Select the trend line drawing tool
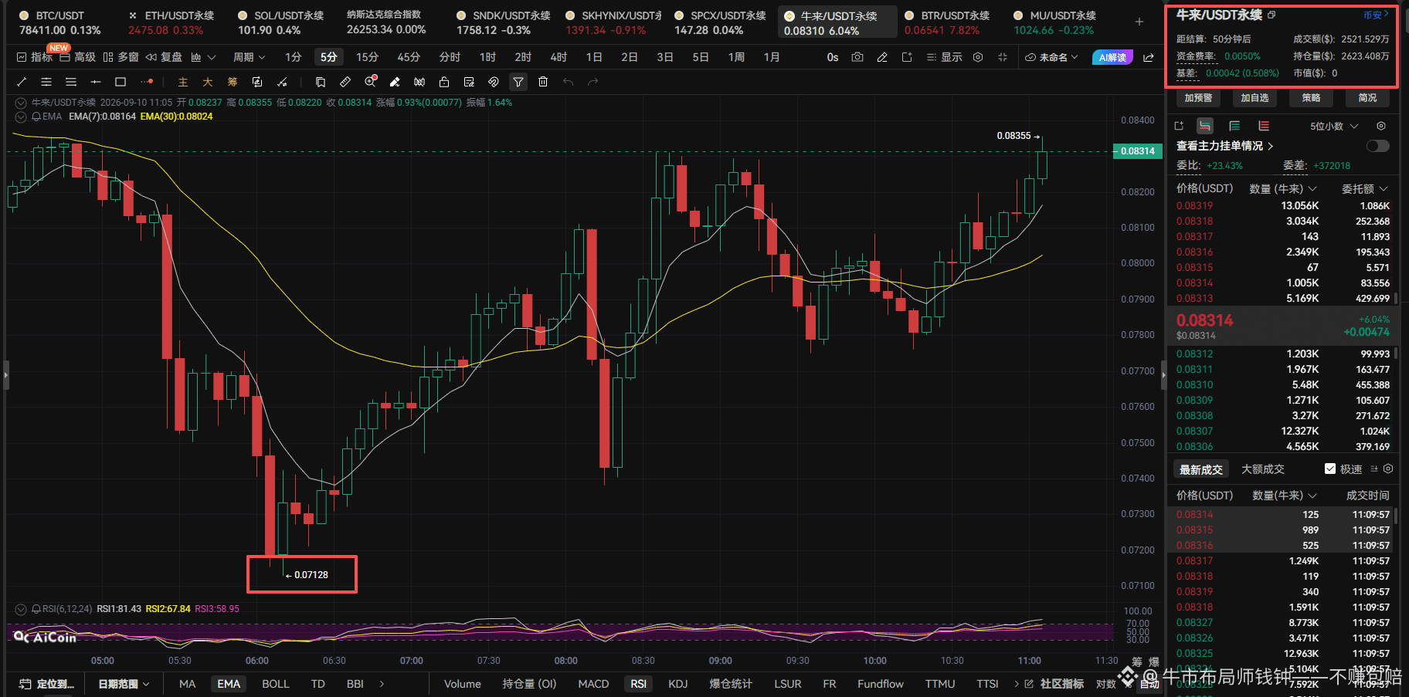The width and height of the screenshot is (1409, 697). [22, 82]
